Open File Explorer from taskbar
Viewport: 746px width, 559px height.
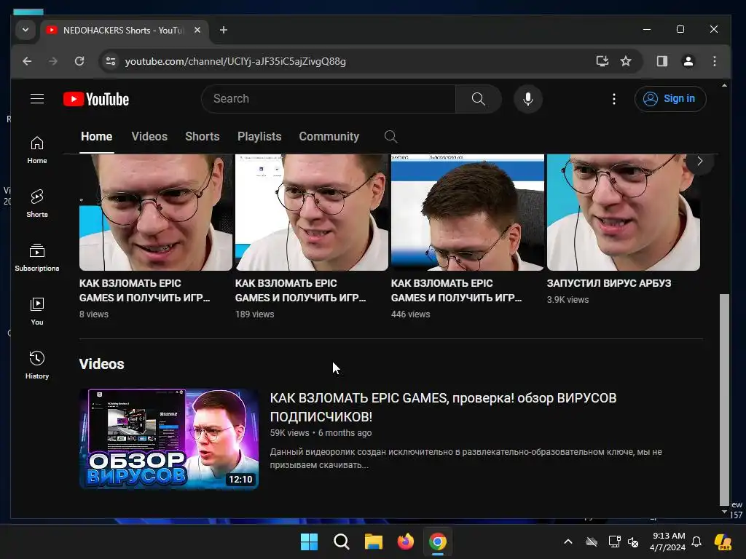pyautogui.click(x=374, y=542)
